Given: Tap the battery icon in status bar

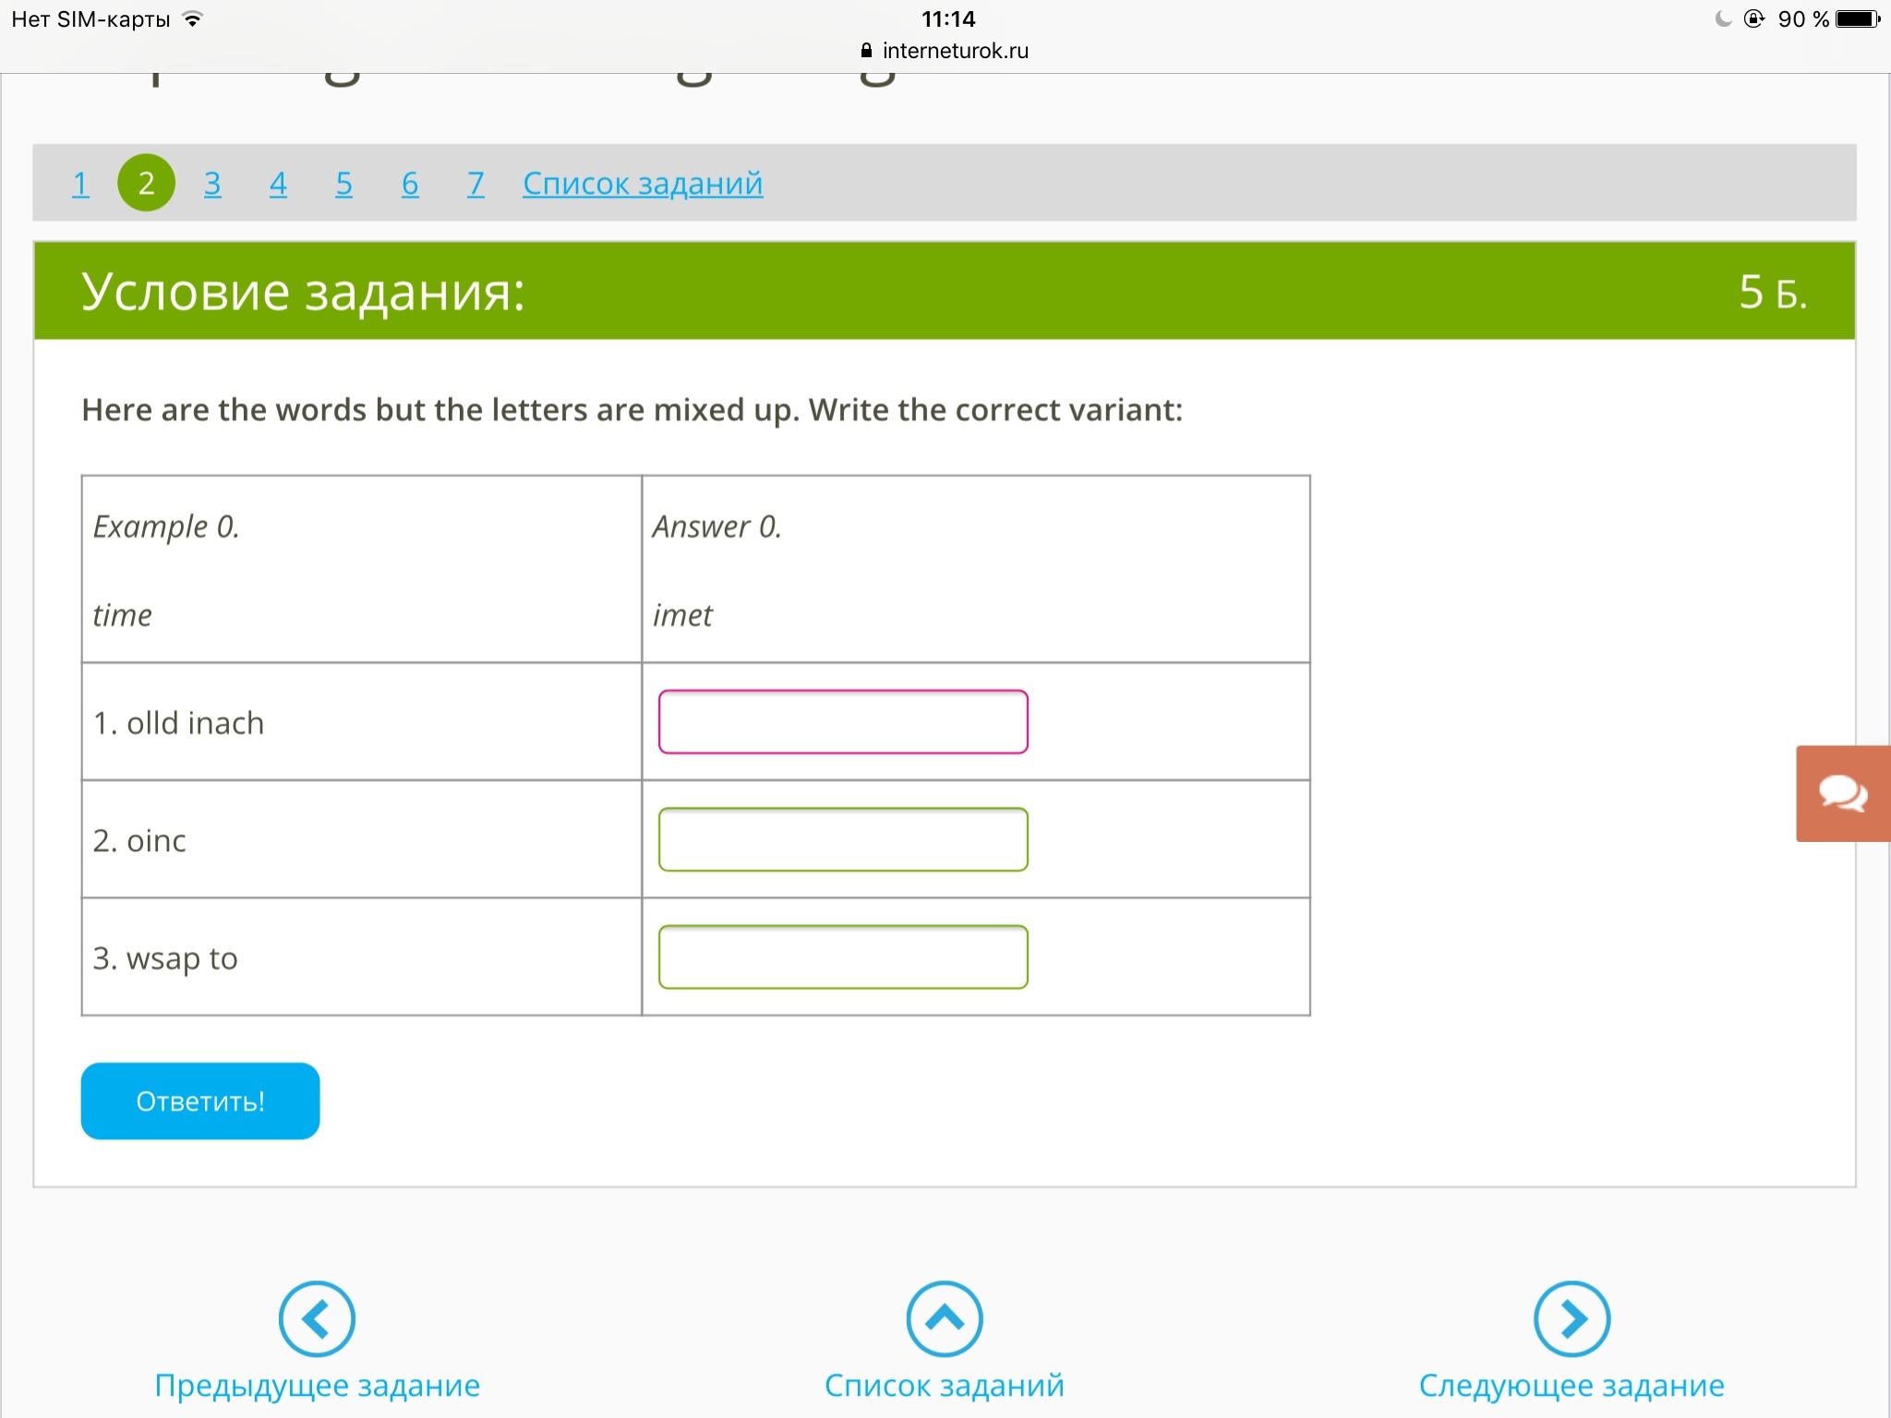Looking at the screenshot, I should (1858, 19).
